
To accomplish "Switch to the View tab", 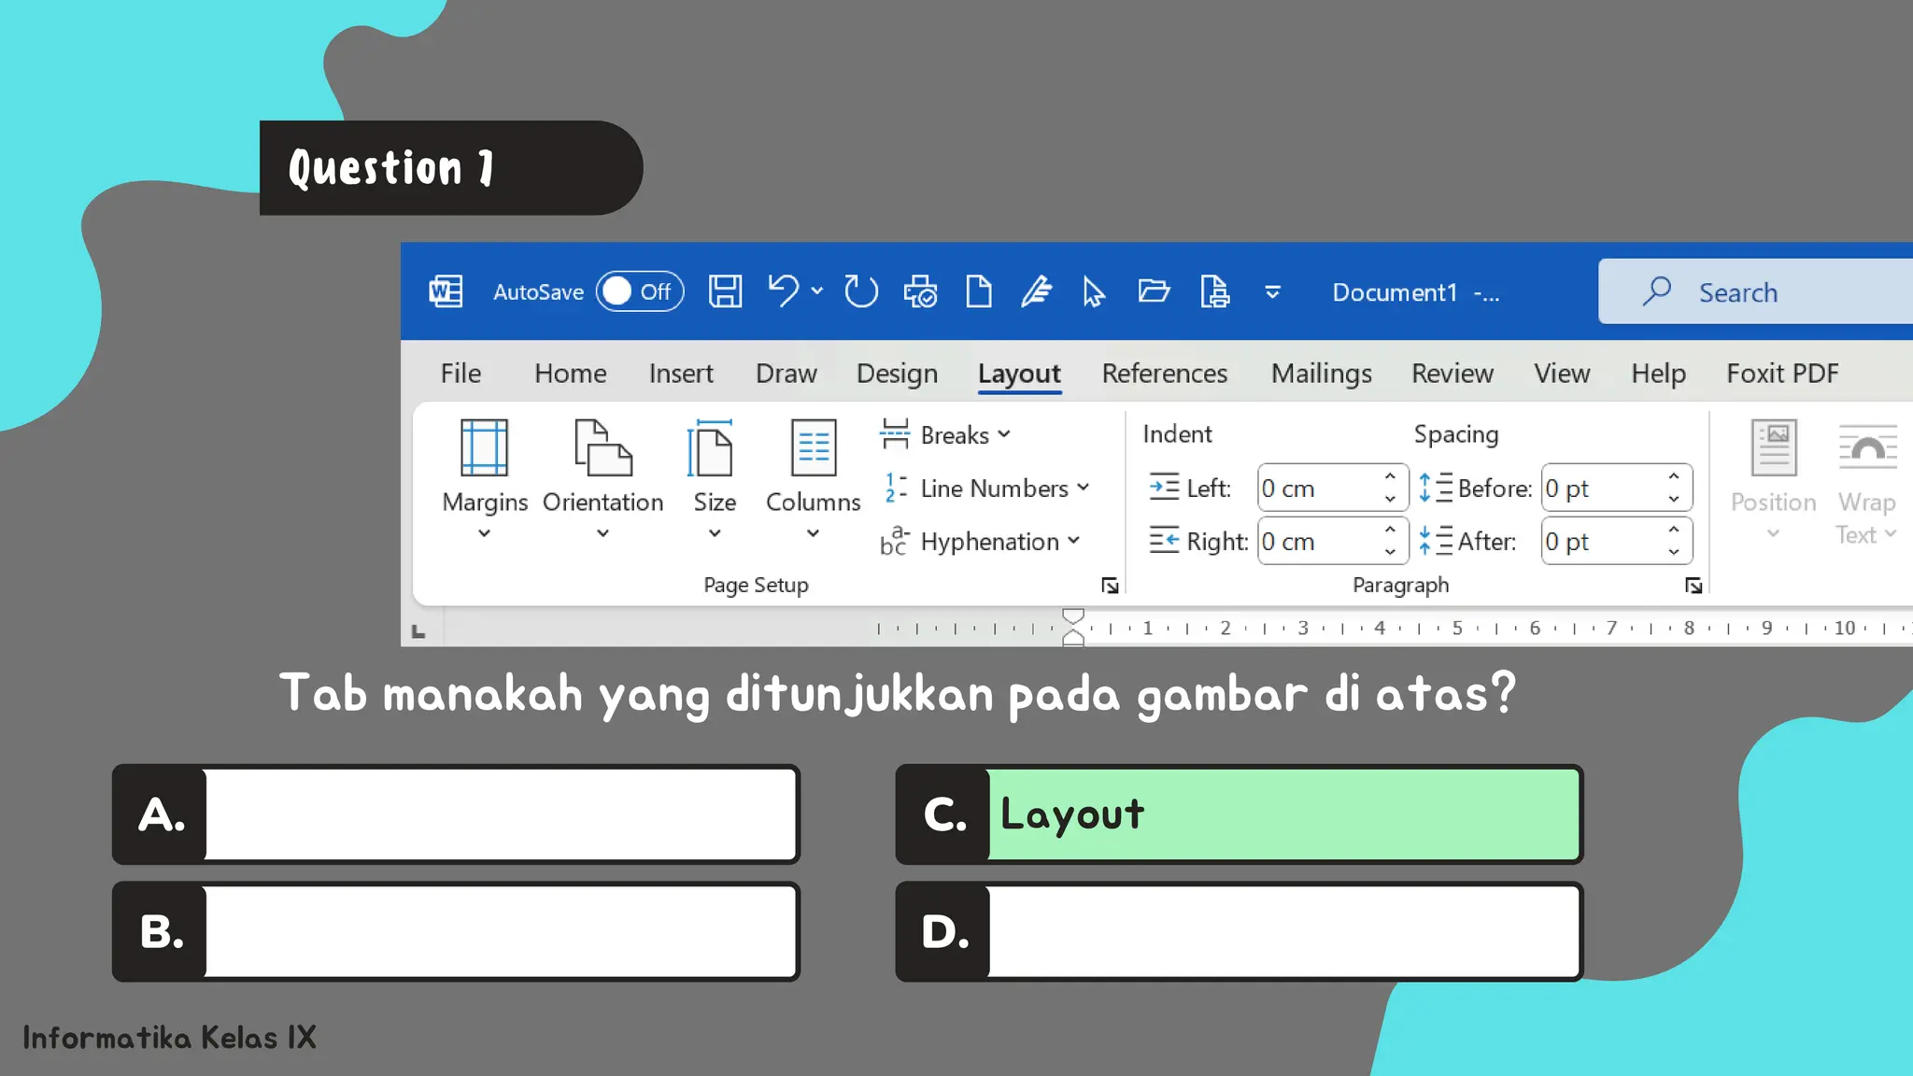I will point(1561,374).
